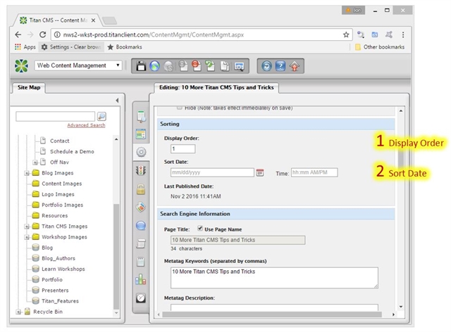
Task: Click the Display Order input field
Action: click(183, 149)
